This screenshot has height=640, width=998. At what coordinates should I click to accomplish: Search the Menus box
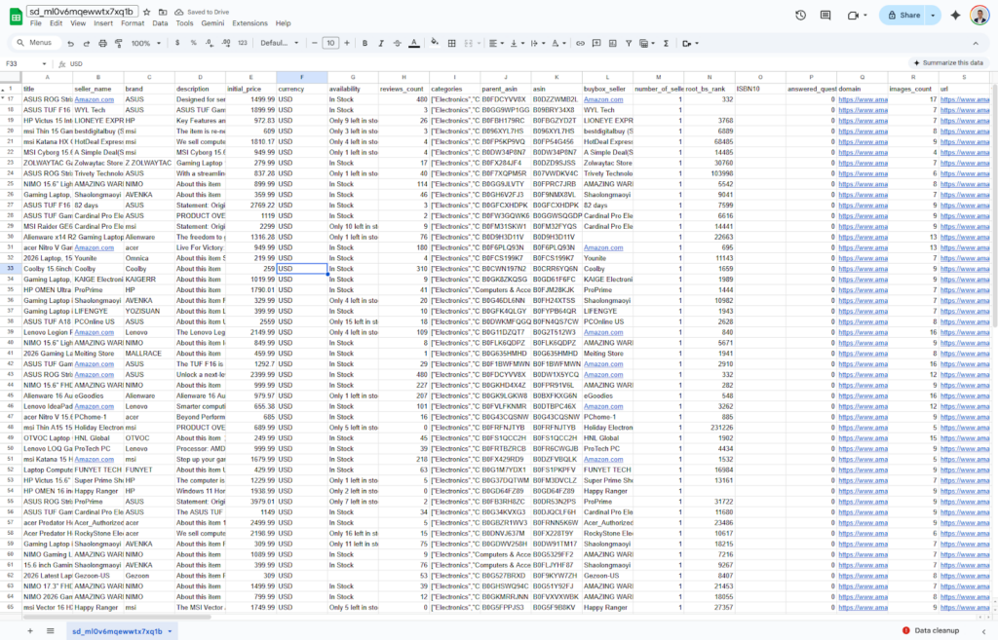[36, 43]
